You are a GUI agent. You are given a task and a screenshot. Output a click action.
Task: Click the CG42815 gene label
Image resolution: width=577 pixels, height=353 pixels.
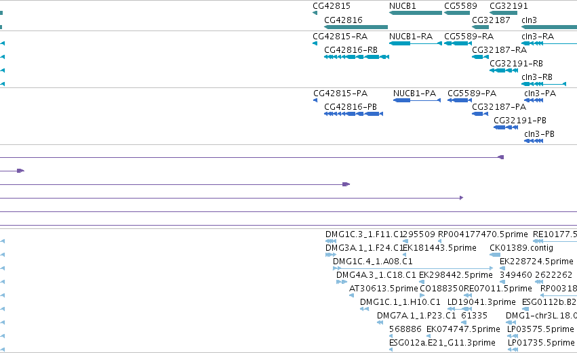tap(331, 6)
